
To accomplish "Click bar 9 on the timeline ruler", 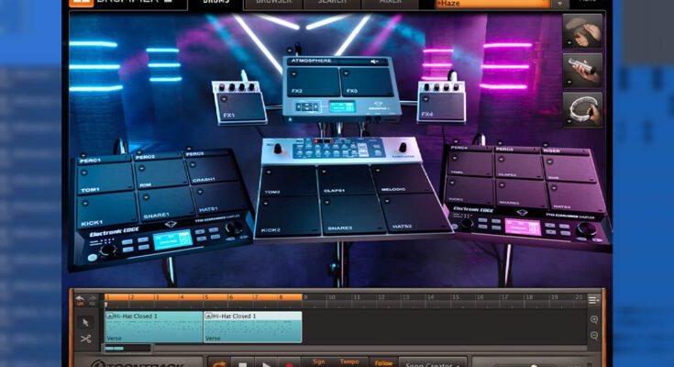I will (308, 298).
